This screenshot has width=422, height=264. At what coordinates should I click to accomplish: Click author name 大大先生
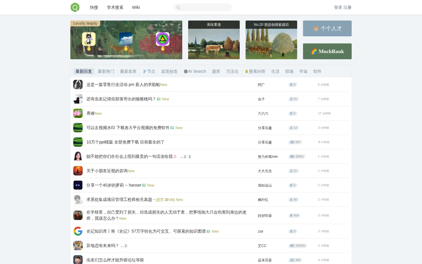(265, 171)
